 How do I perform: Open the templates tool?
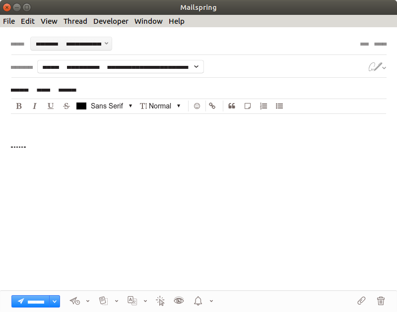[x=103, y=301]
